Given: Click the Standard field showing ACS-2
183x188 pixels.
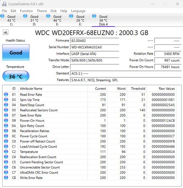Looking at the screenshot, I should pos(126,73).
